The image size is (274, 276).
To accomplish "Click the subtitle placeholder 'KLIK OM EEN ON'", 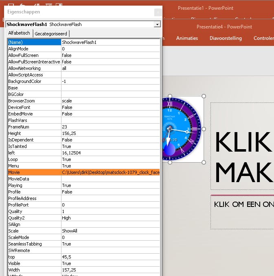I will click(x=242, y=212).
